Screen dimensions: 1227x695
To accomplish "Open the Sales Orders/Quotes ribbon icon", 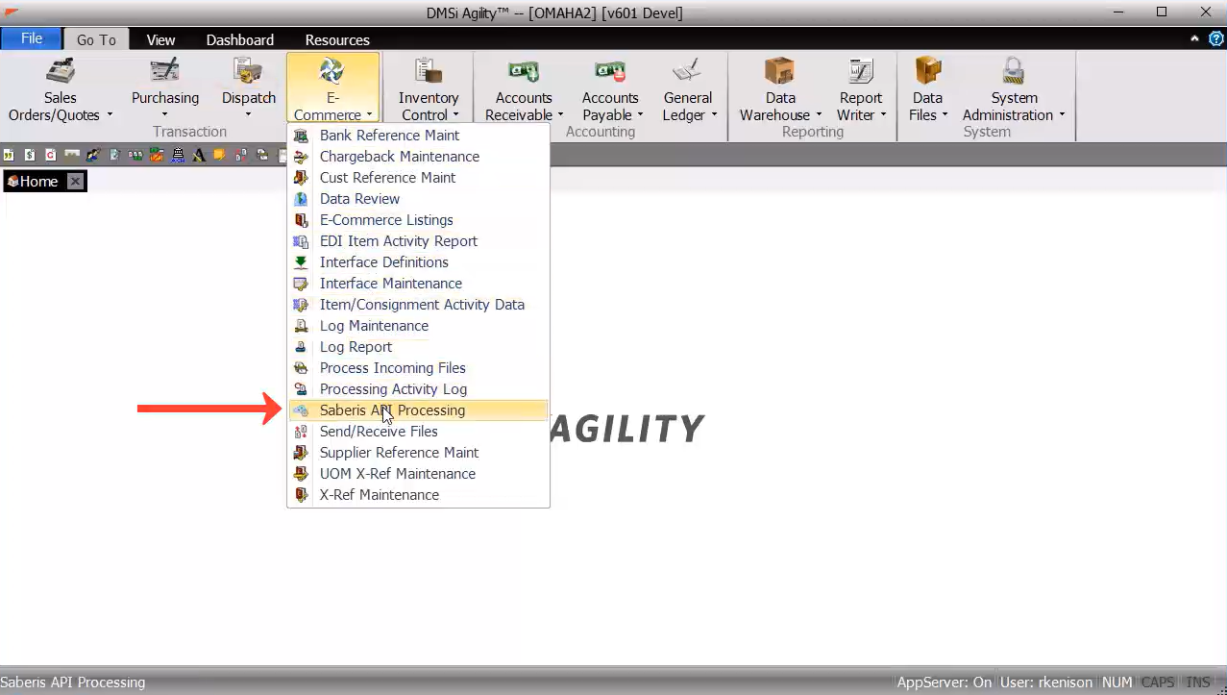I will pos(61,72).
